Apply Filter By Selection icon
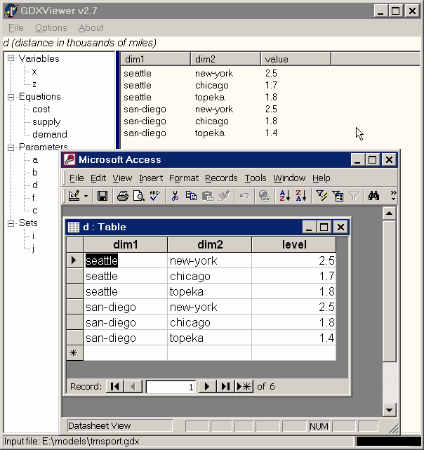424x450 pixels. point(321,196)
